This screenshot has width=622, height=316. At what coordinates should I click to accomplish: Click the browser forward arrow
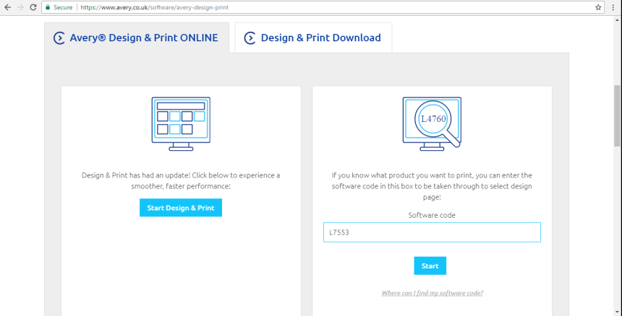(20, 7)
